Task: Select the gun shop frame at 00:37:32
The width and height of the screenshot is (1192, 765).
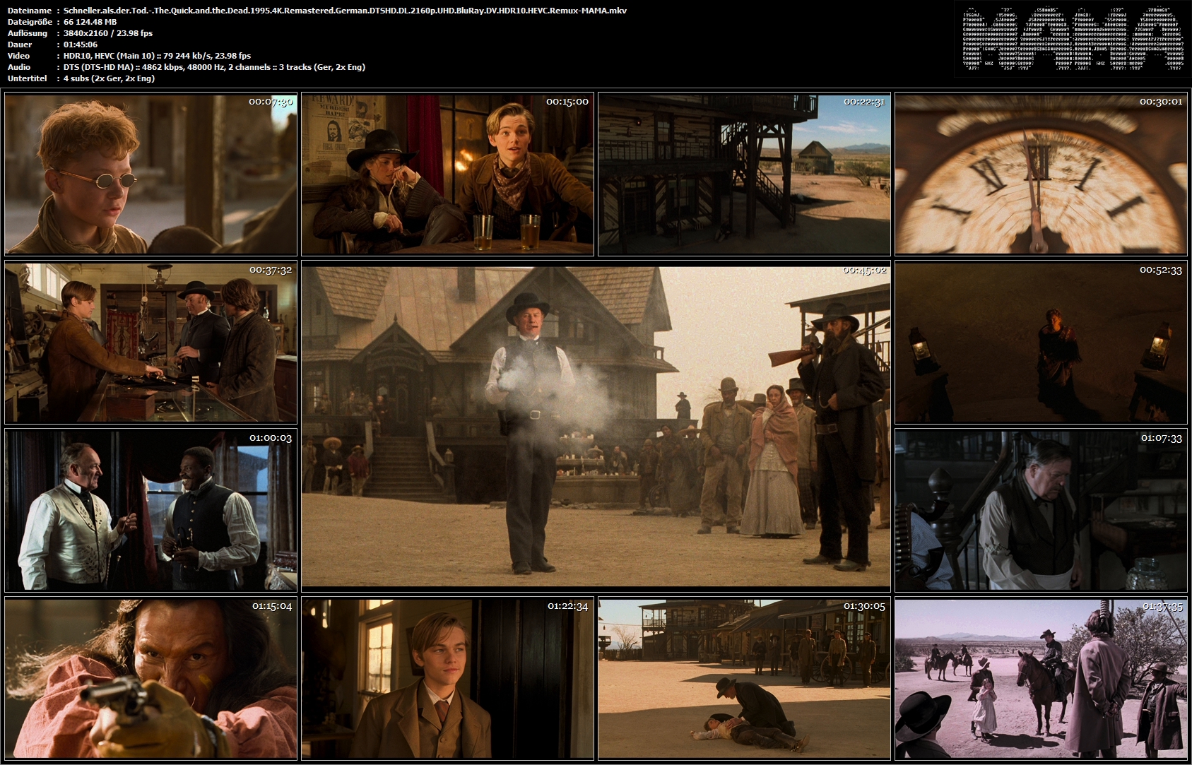Action: click(151, 343)
